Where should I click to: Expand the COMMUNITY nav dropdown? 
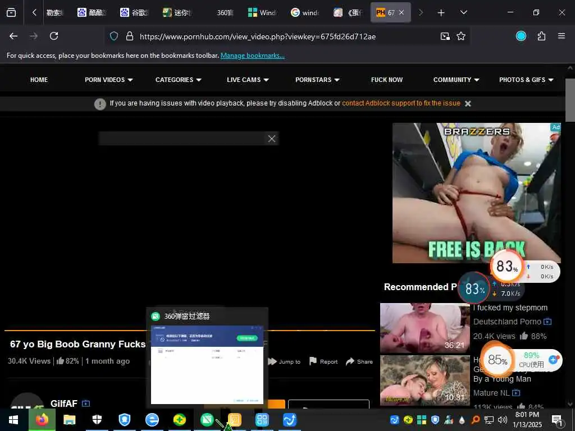click(456, 80)
